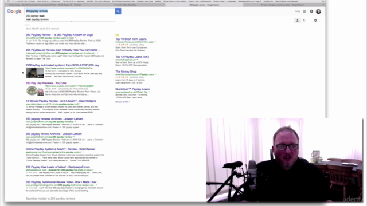Open the 'Top 12 Payday Loans (UK)' ad
The image size is (367, 206).
point(132,57)
